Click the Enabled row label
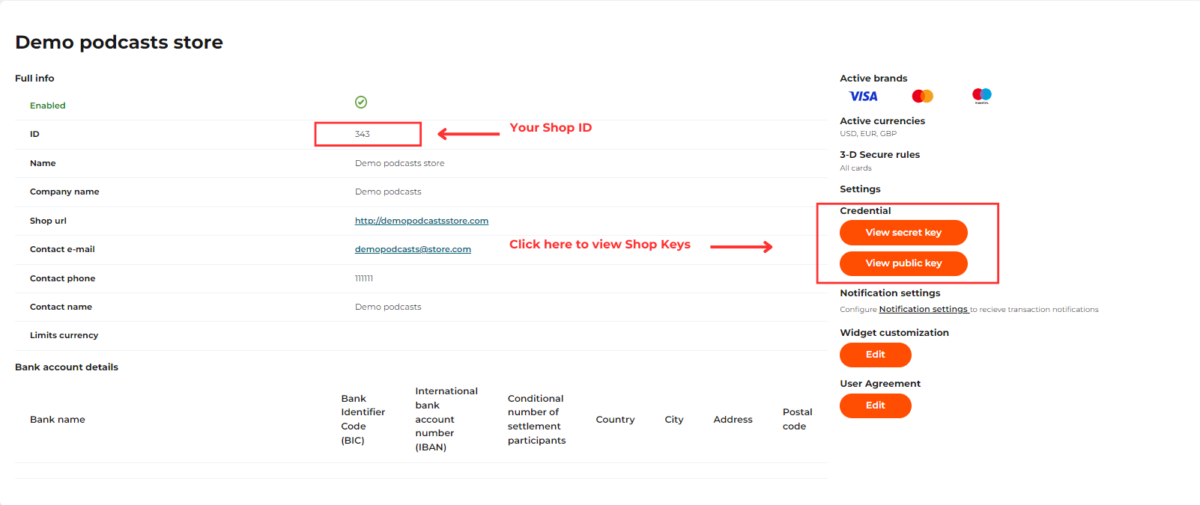The image size is (1200, 505). tap(48, 105)
